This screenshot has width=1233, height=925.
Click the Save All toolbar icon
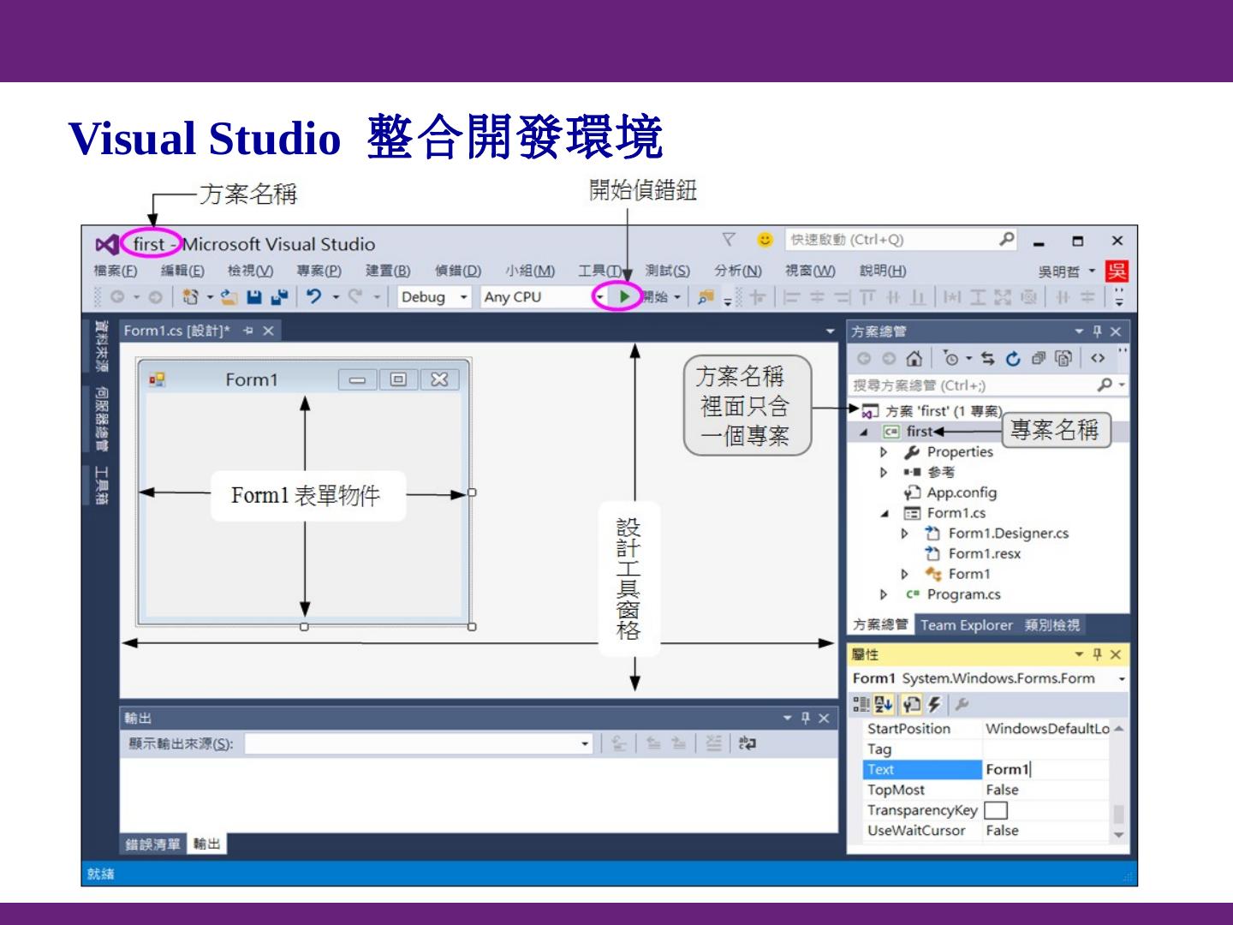pyautogui.click(x=279, y=297)
